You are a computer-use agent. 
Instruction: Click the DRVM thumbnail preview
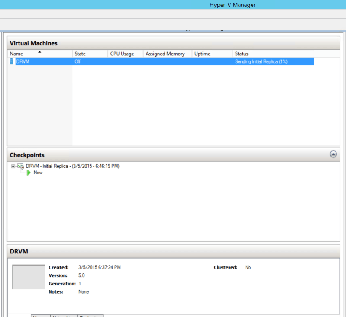29,277
